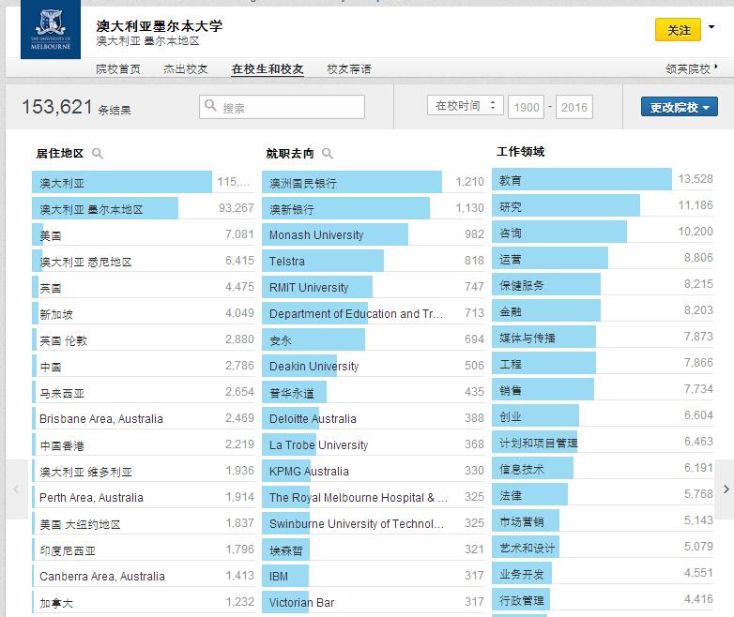This screenshot has height=617, width=734.
Task: Select the 马来西亚 location row
Action: pyautogui.click(x=144, y=392)
